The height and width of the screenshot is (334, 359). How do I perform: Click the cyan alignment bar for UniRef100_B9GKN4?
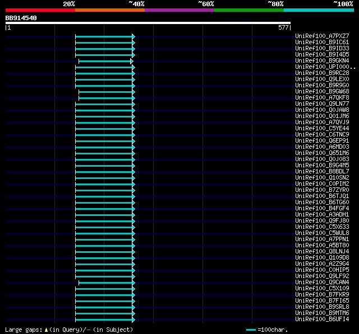106,61
